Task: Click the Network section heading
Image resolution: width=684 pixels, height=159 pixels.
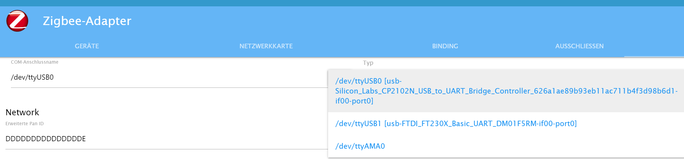Action: (22, 112)
